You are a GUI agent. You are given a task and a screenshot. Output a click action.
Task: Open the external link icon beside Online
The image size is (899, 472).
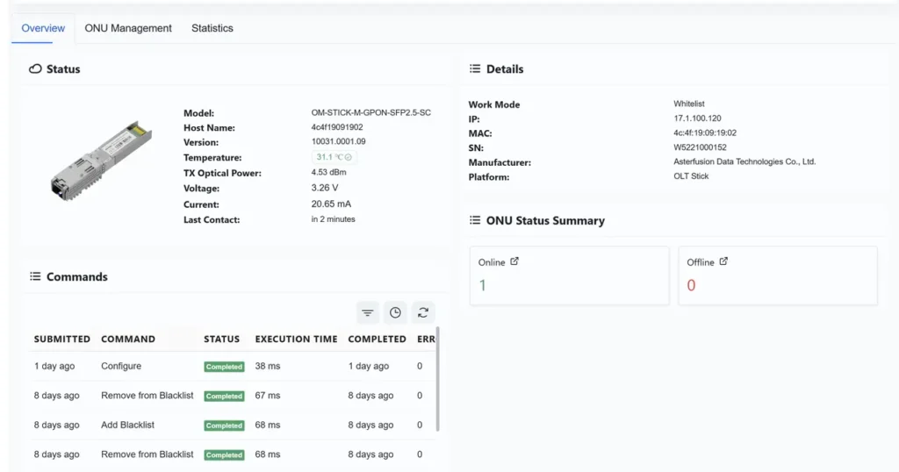click(514, 261)
